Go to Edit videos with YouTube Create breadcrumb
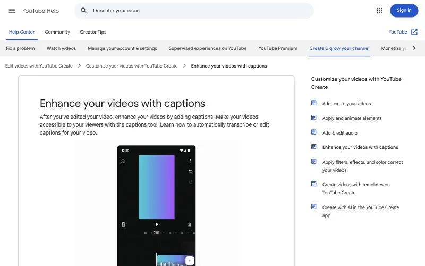The height and width of the screenshot is (266, 425). coord(39,65)
